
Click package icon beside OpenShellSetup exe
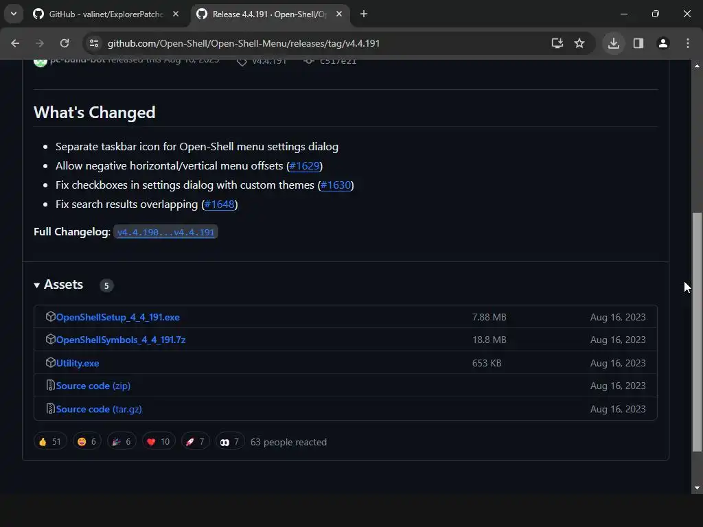pyautogui.click(x=50, y=316)
